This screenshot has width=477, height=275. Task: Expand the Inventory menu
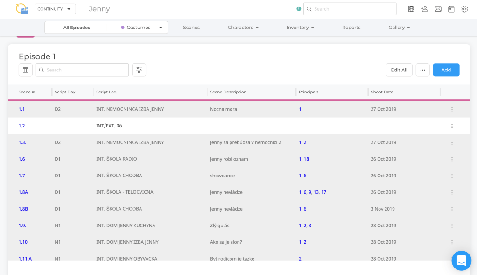click(x=300, y=28)
